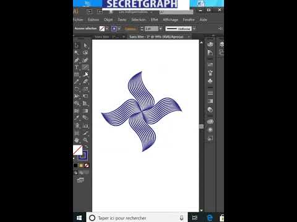Open the Stroke panel icon

pos(210,93)
